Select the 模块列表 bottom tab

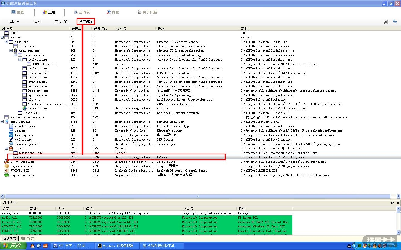pyautogui.click(x=10, y=239)
